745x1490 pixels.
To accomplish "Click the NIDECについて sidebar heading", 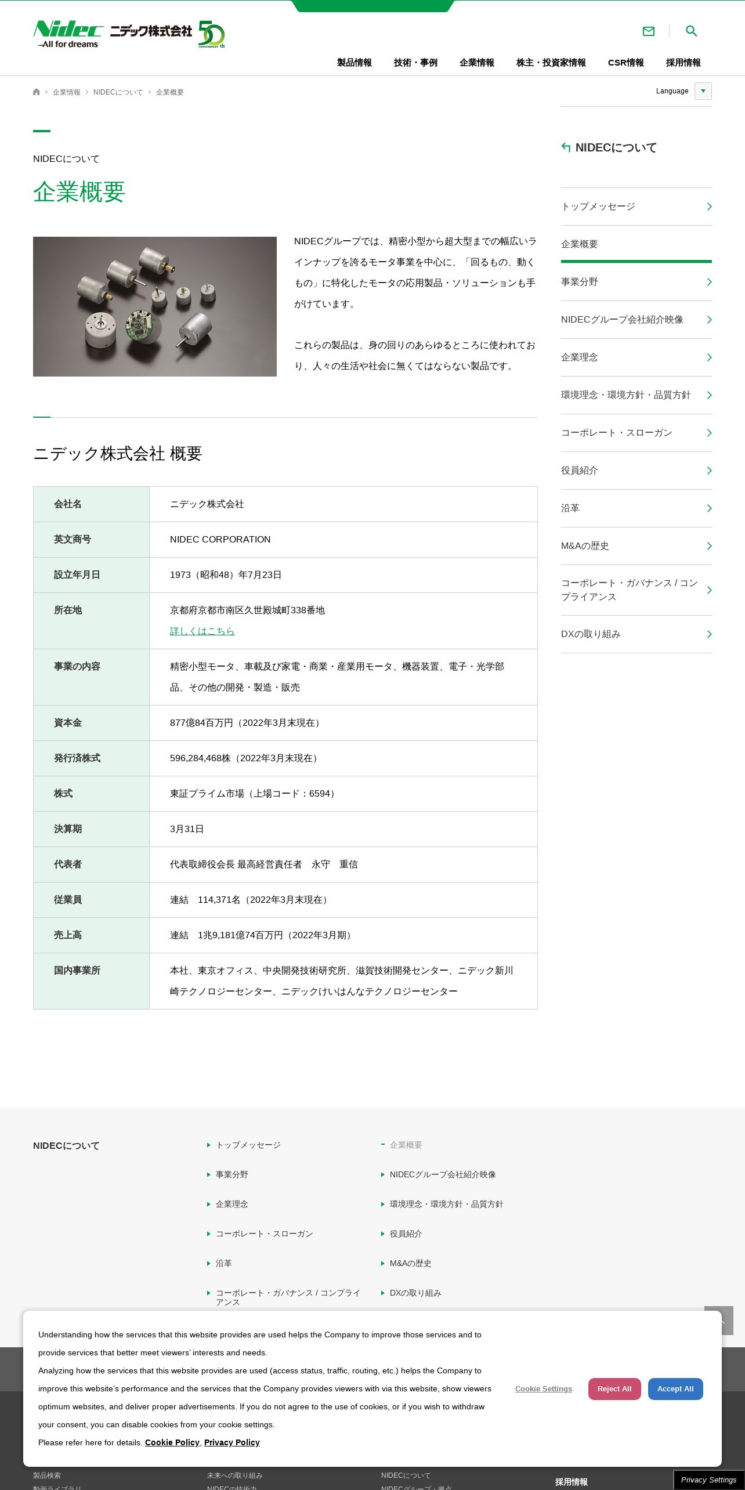I will point(616,147).
